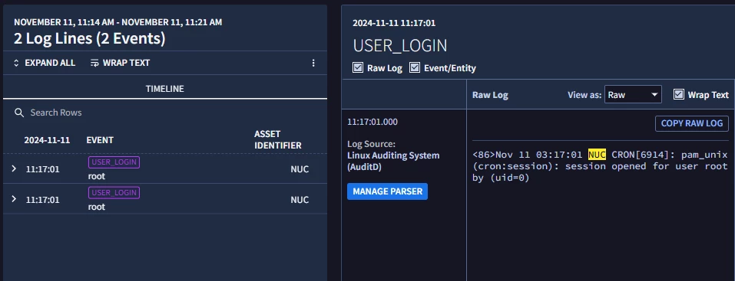Click root in second event row
The height and width of the screenshot is (281, 735).
97,207
